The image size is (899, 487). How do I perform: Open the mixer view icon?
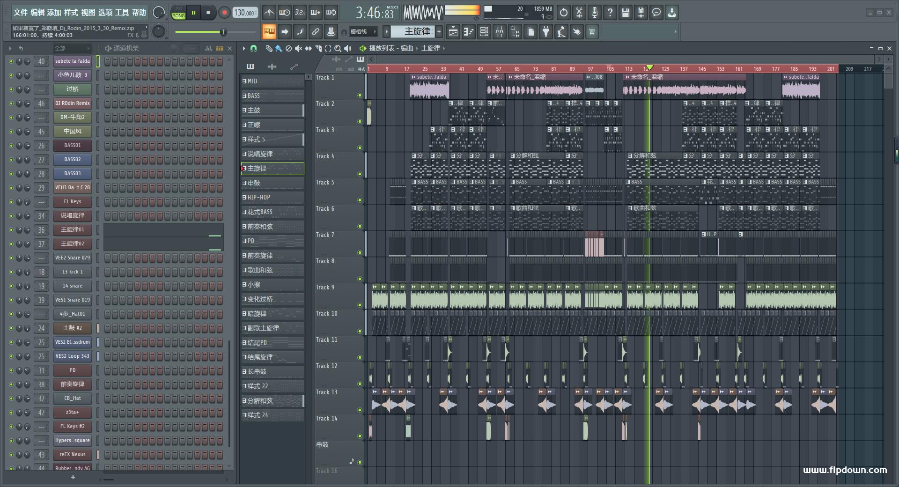(500, 32)
